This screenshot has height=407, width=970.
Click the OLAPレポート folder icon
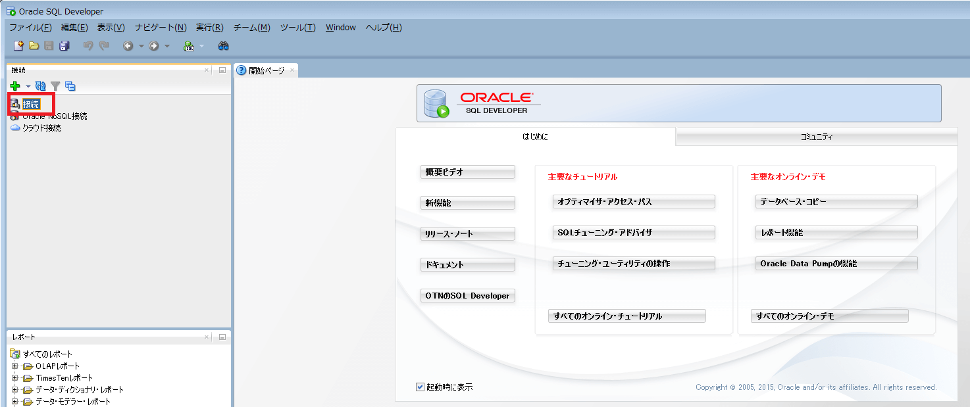tap(28, 366)
